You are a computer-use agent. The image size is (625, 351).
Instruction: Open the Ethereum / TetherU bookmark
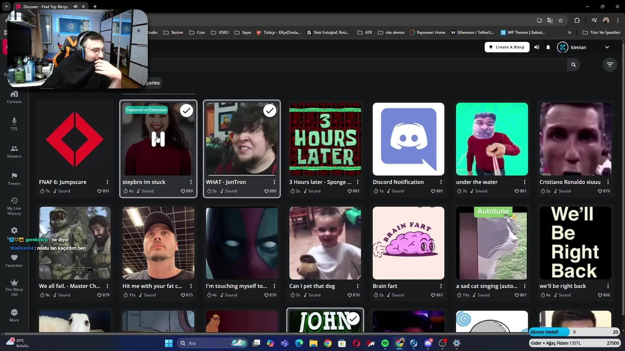(473, 33)
